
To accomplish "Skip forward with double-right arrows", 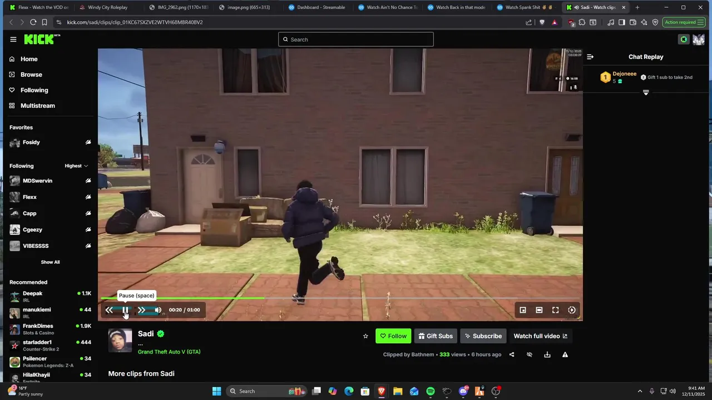I will 141,310.
